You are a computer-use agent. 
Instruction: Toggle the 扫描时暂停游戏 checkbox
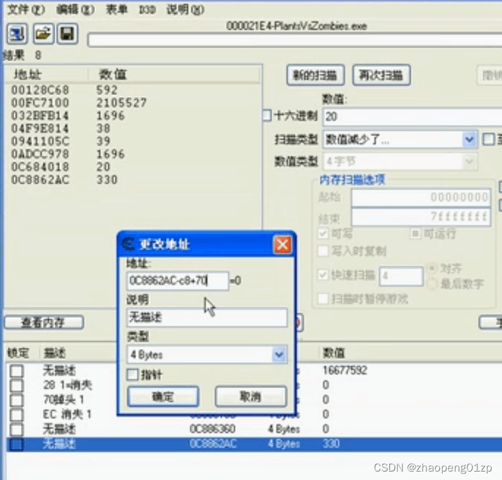[x=323, y=299]
